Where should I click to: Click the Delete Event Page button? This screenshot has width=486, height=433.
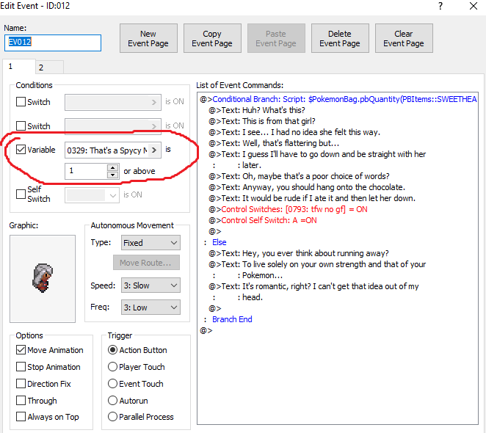340,39
